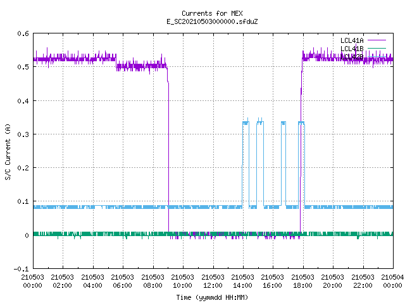The image size is (405, 303).
Task: Click the y-axis tick value 0.4
Action: [x=23, y=101]
